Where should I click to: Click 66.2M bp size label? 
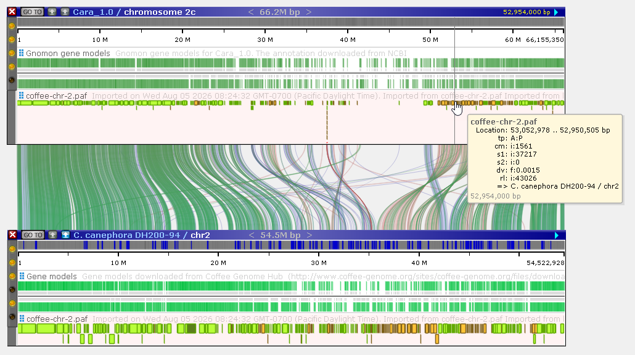tap(280, 12)
